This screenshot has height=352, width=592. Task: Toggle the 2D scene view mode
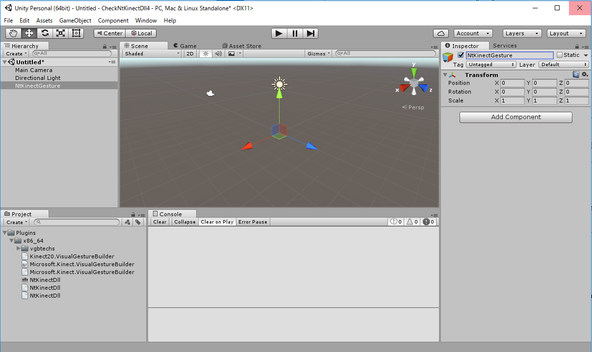click(x=190, y=53)
